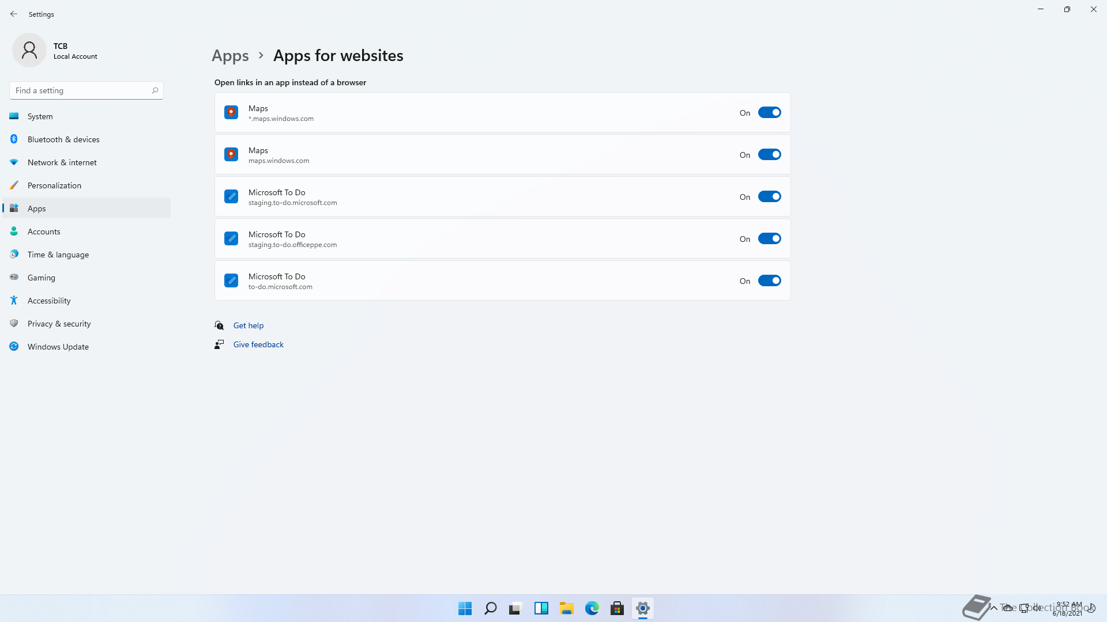The width and height of the screenshot is (1107, 622).
Task: Click the search magnifier in Find a setting
Action: (x=155, y=90)
